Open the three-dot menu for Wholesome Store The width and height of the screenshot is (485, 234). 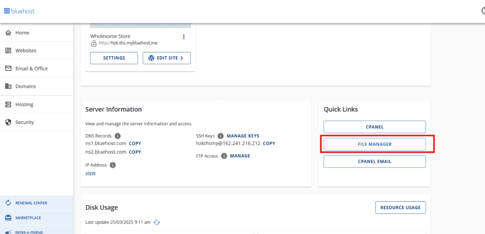pos(184,37)
